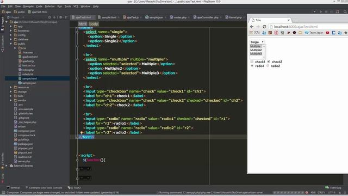
Task: Switch to ajaxTest.js editor tab
Action: tap(132, 17)
